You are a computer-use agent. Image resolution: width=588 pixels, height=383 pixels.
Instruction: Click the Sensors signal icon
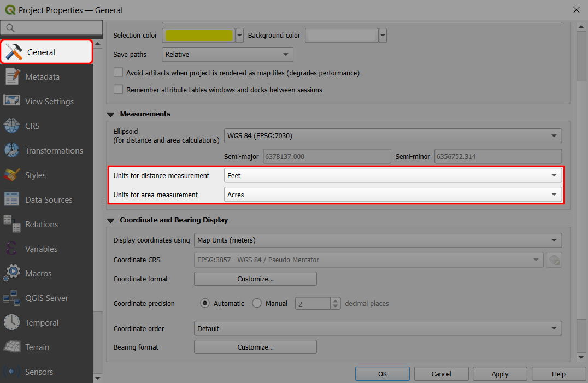point(11,372)
